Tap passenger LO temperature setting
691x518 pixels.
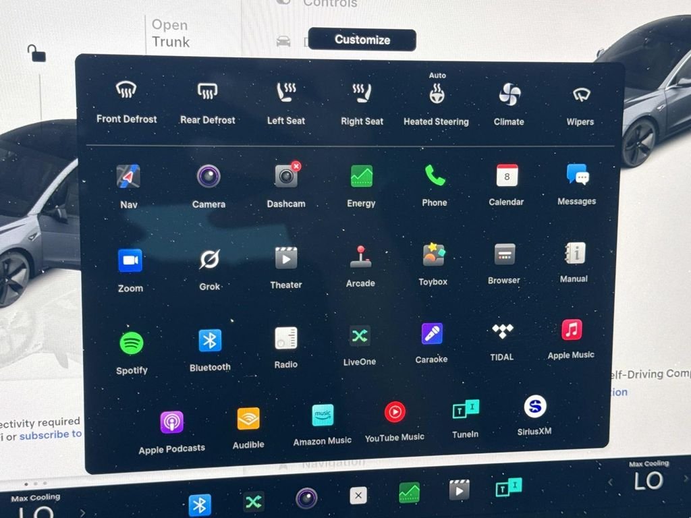pyautogui.click(x=648, y=480)
